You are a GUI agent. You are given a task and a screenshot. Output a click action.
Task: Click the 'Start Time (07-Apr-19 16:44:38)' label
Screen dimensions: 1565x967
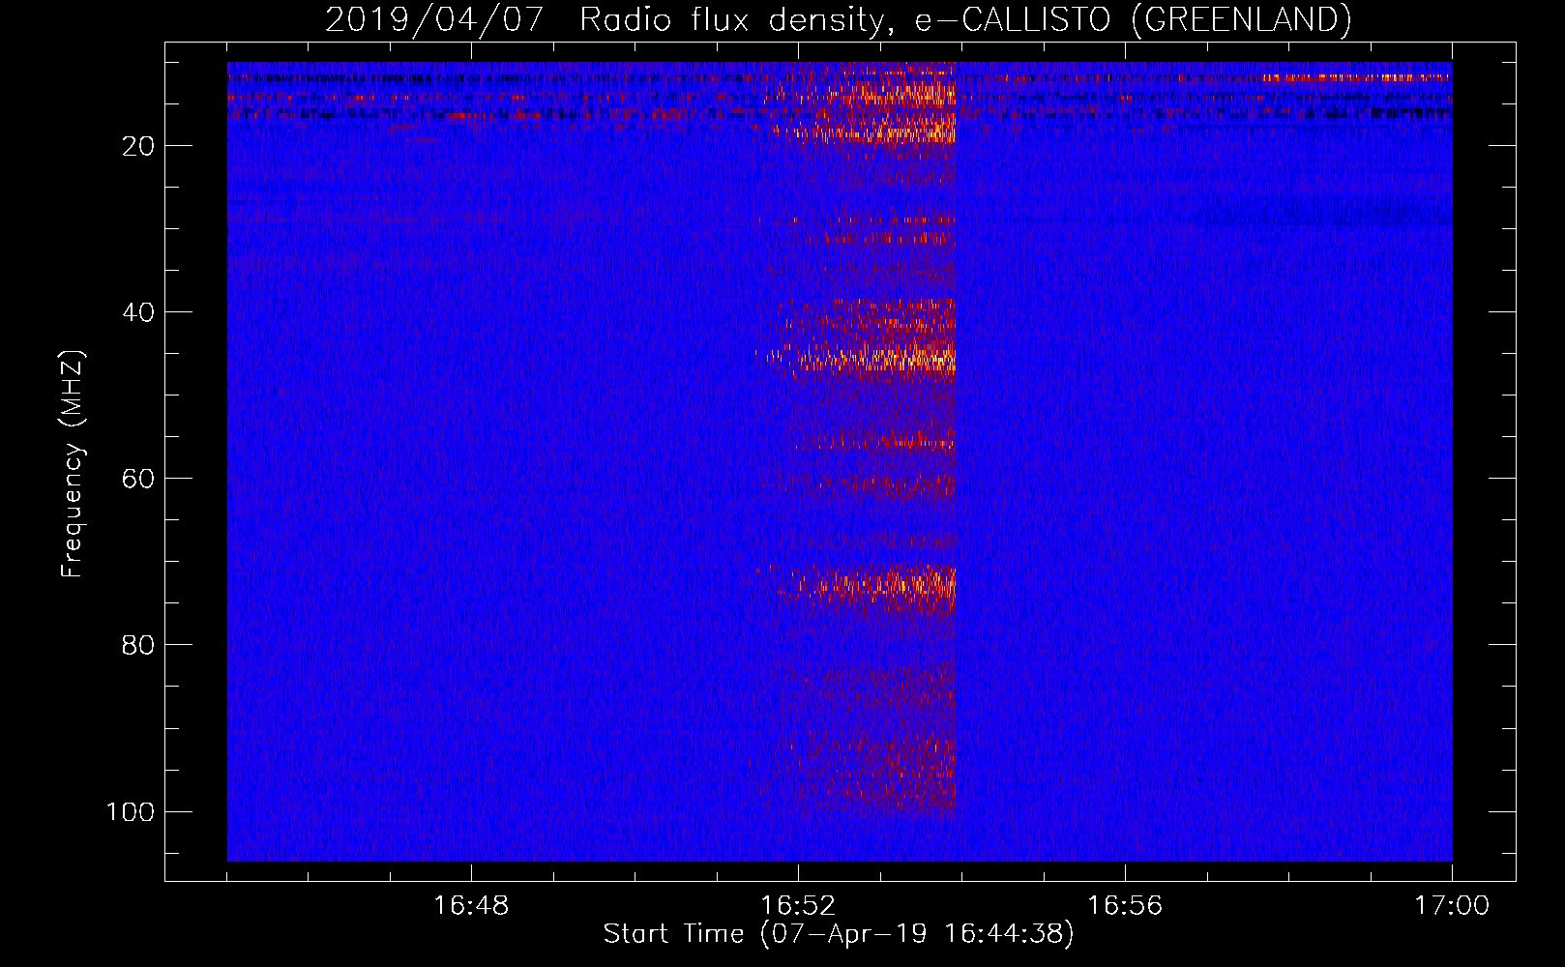(x=839, y=934)
